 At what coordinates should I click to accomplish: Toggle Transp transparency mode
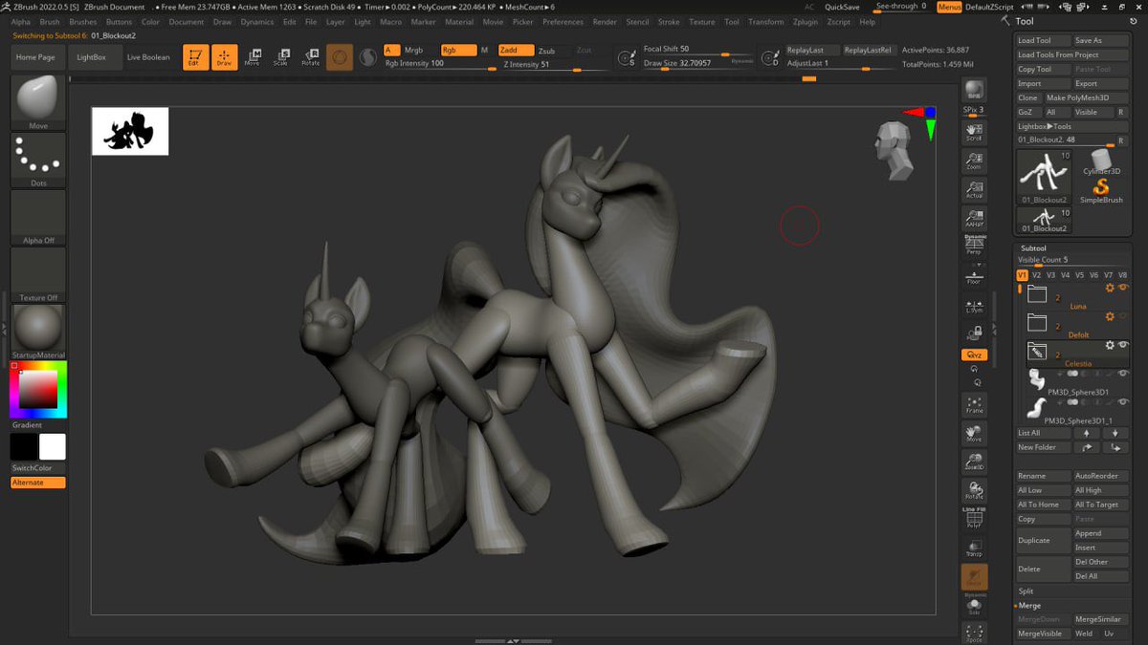[974, 548]
